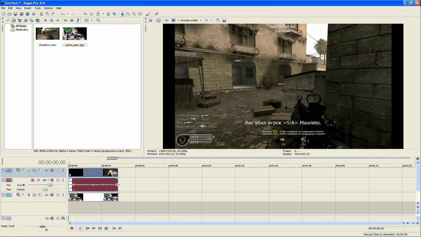Viewport: 421px width, 237px height.
Task: Arm audio track 2 for record
Action: 33,180
